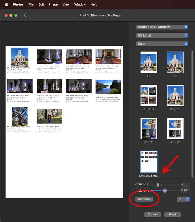The height and width of the screenshot is (222, 195).
Task: Select the Fit print layout
Action: click(149, 62)
